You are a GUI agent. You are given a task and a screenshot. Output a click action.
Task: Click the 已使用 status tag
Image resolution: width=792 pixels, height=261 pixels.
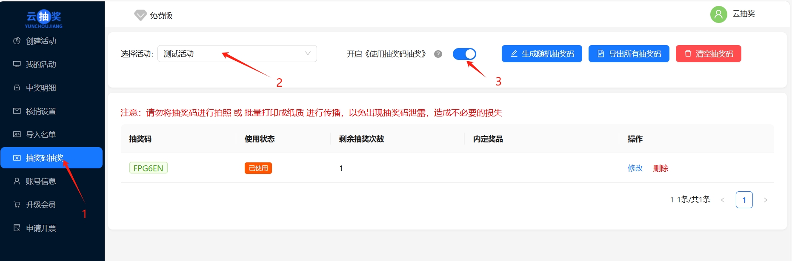[258, 168]
